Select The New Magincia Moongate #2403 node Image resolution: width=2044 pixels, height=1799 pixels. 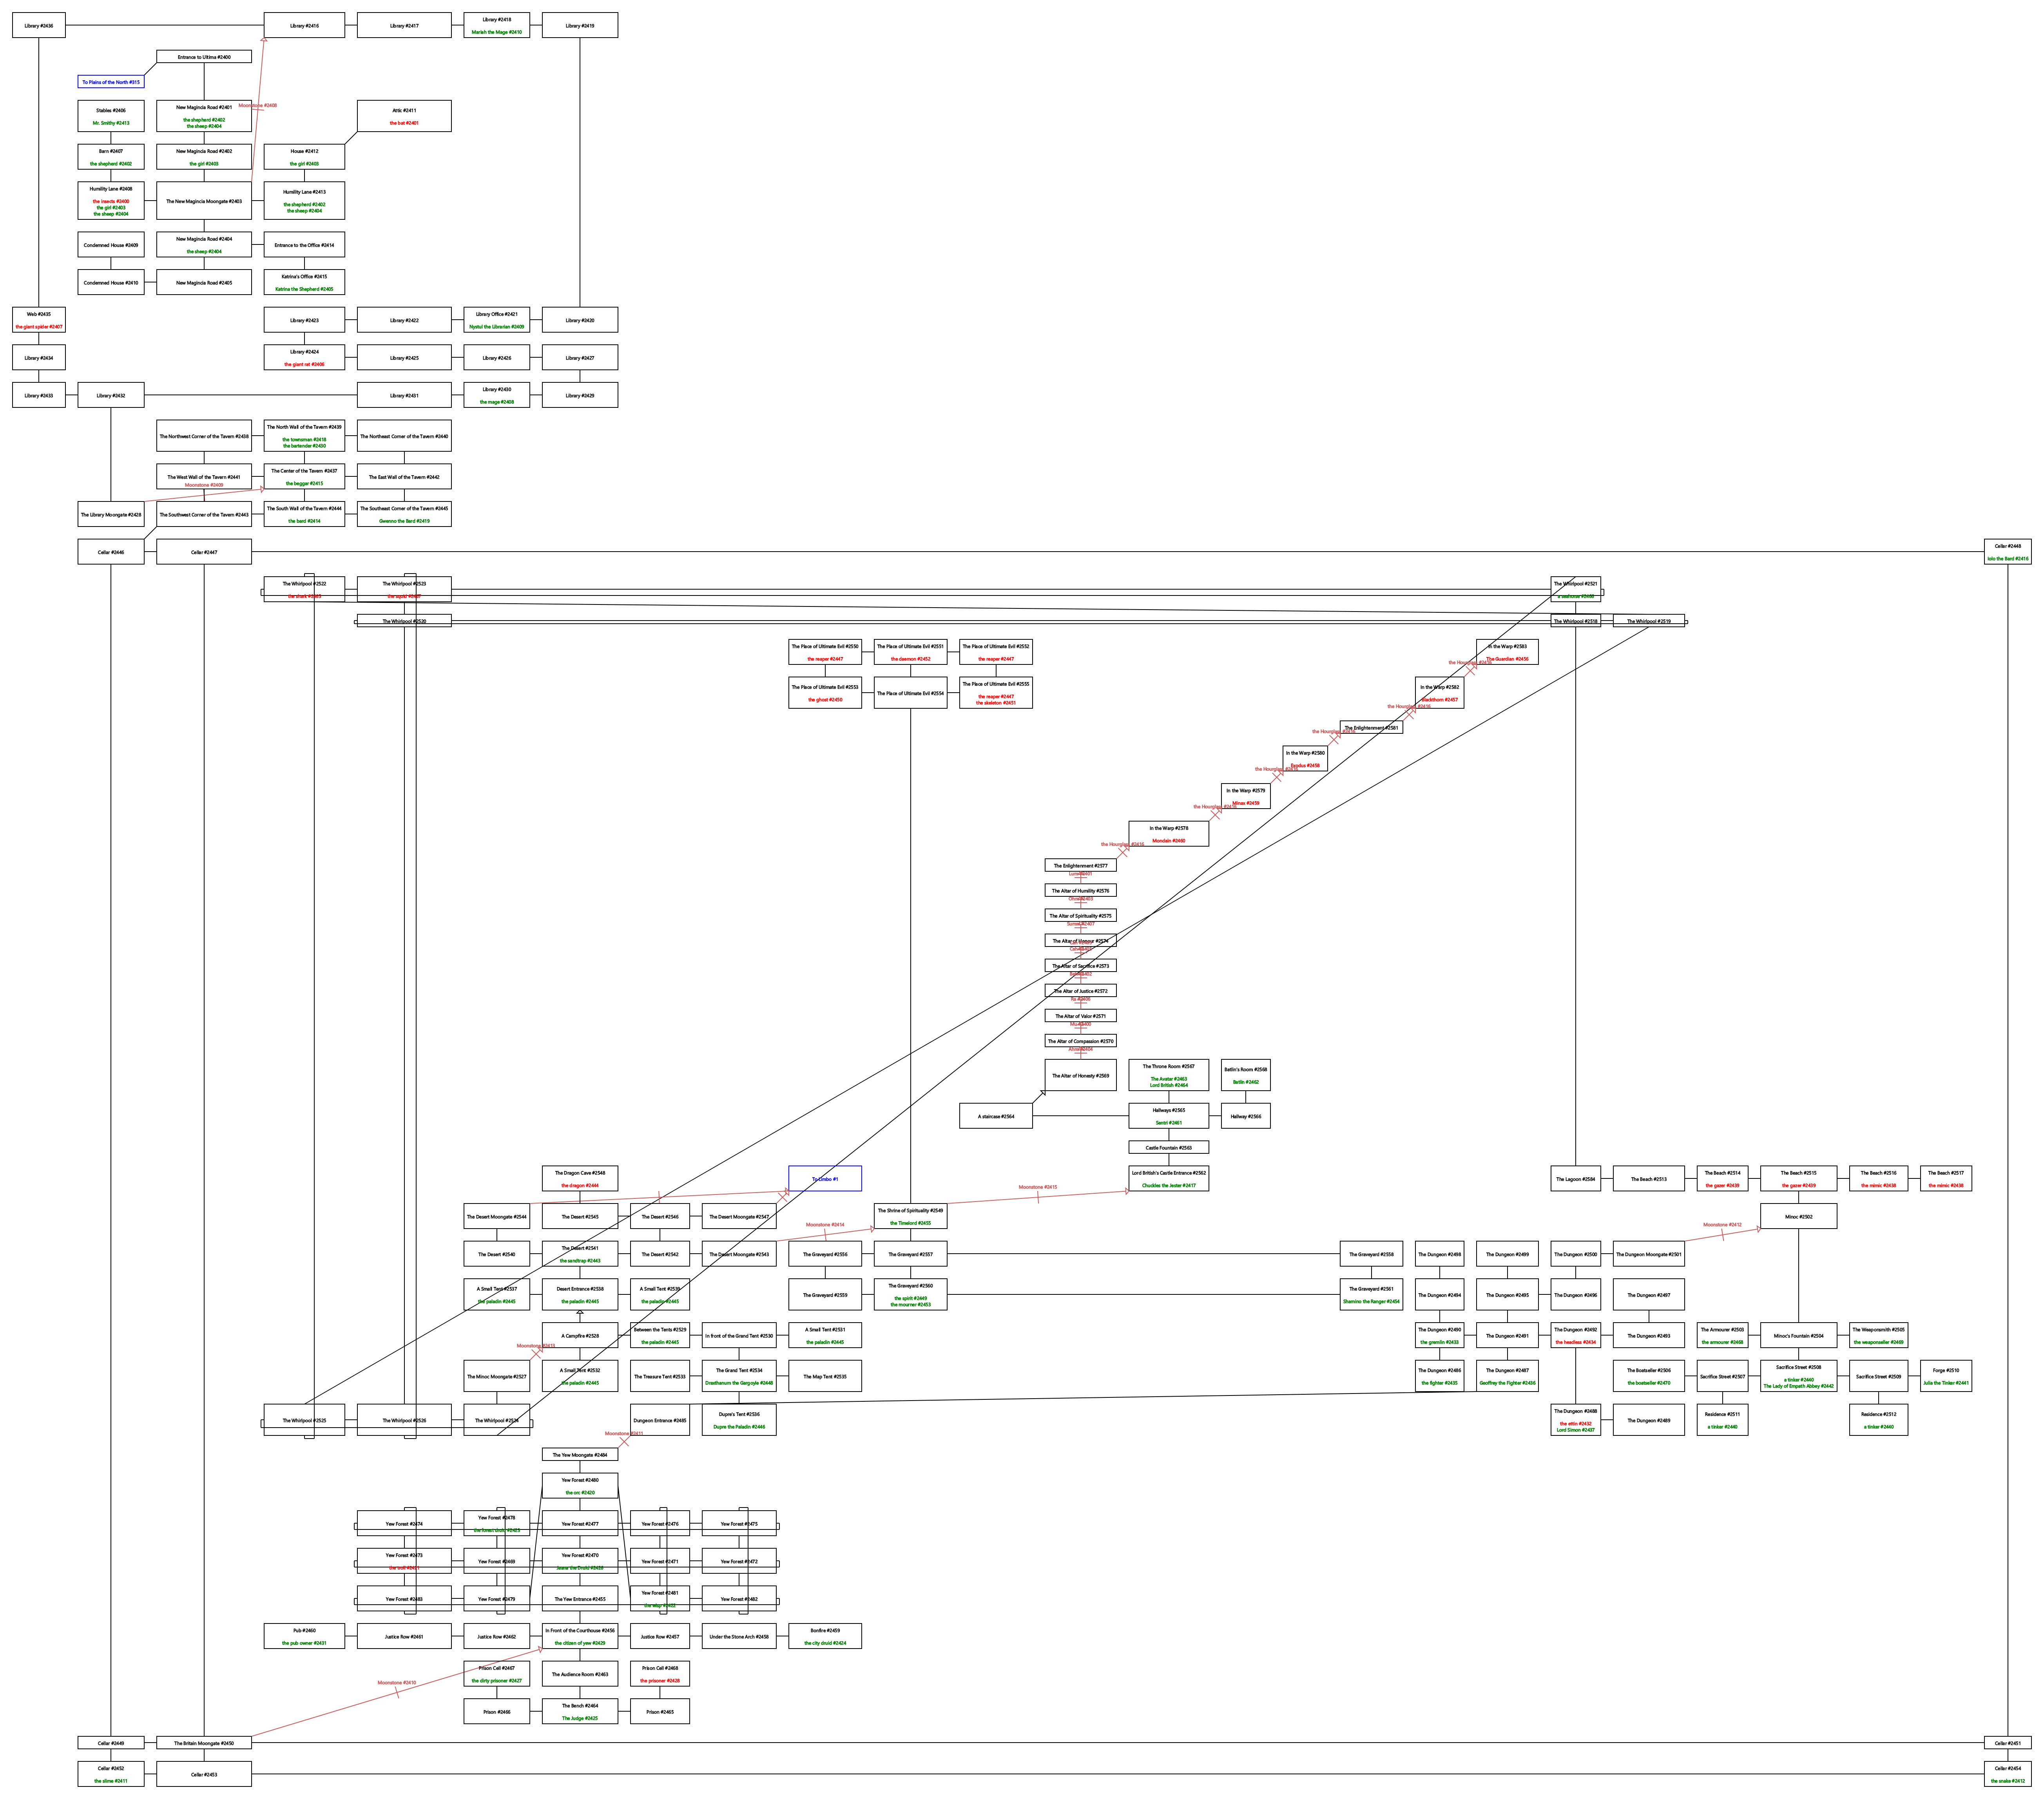click(x=204, y=201)
